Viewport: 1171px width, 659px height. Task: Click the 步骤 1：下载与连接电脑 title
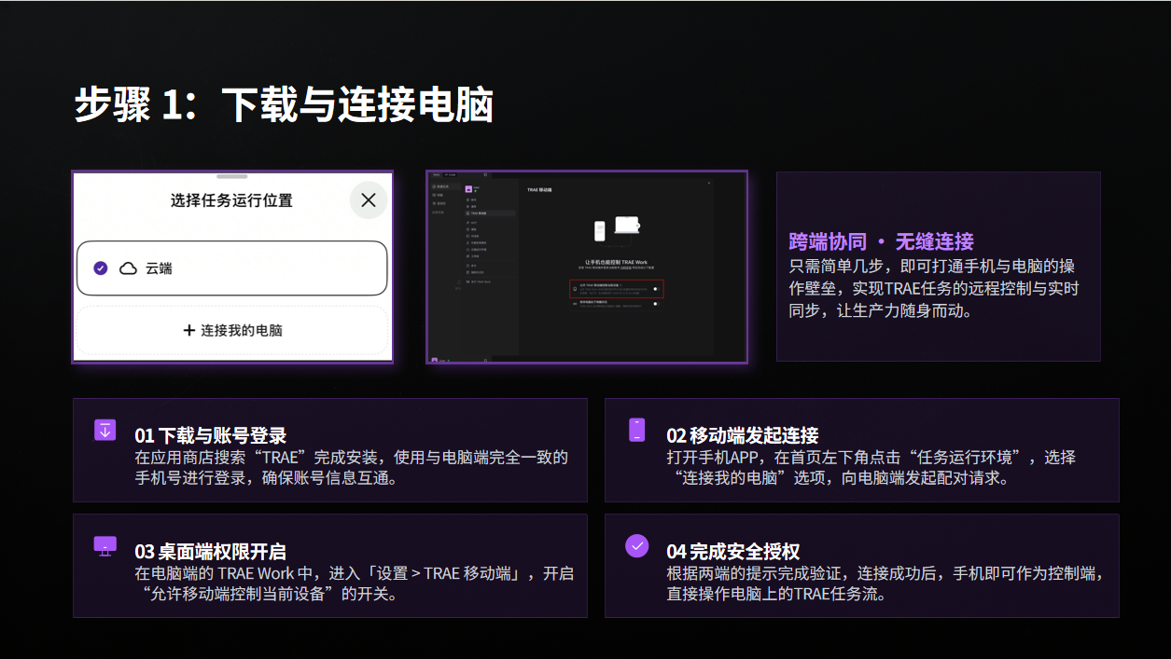pos(284,106)
